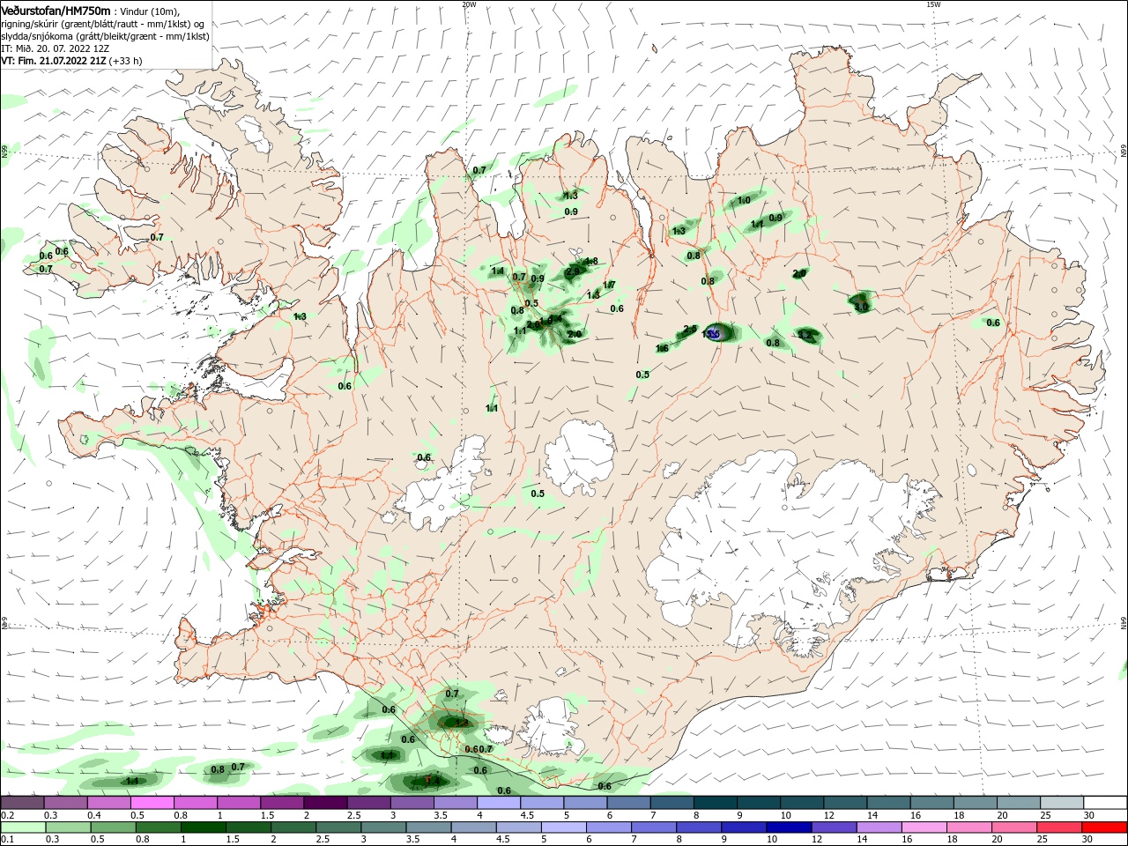The height and width of the screenshot is (846, 1128).
Task: Click the '1.0' precipitation value on the map
Action: (744, 201)
